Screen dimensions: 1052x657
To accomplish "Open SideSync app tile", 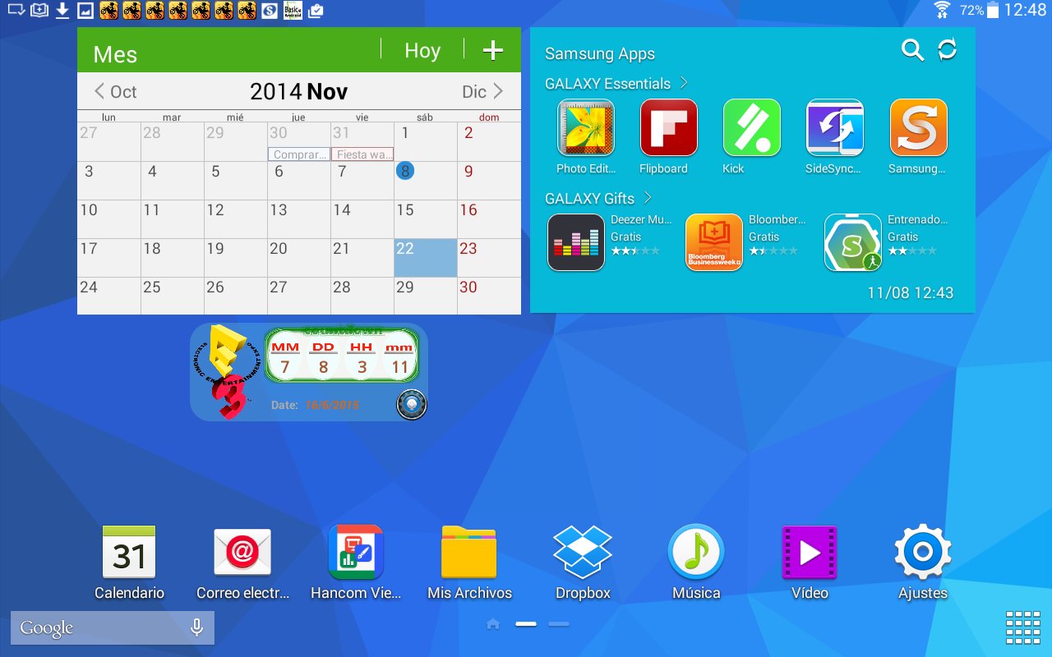I will point(835,127).
